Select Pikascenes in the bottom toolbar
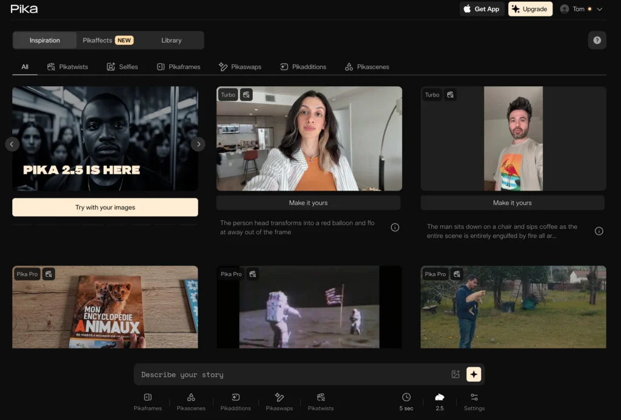 191,402
